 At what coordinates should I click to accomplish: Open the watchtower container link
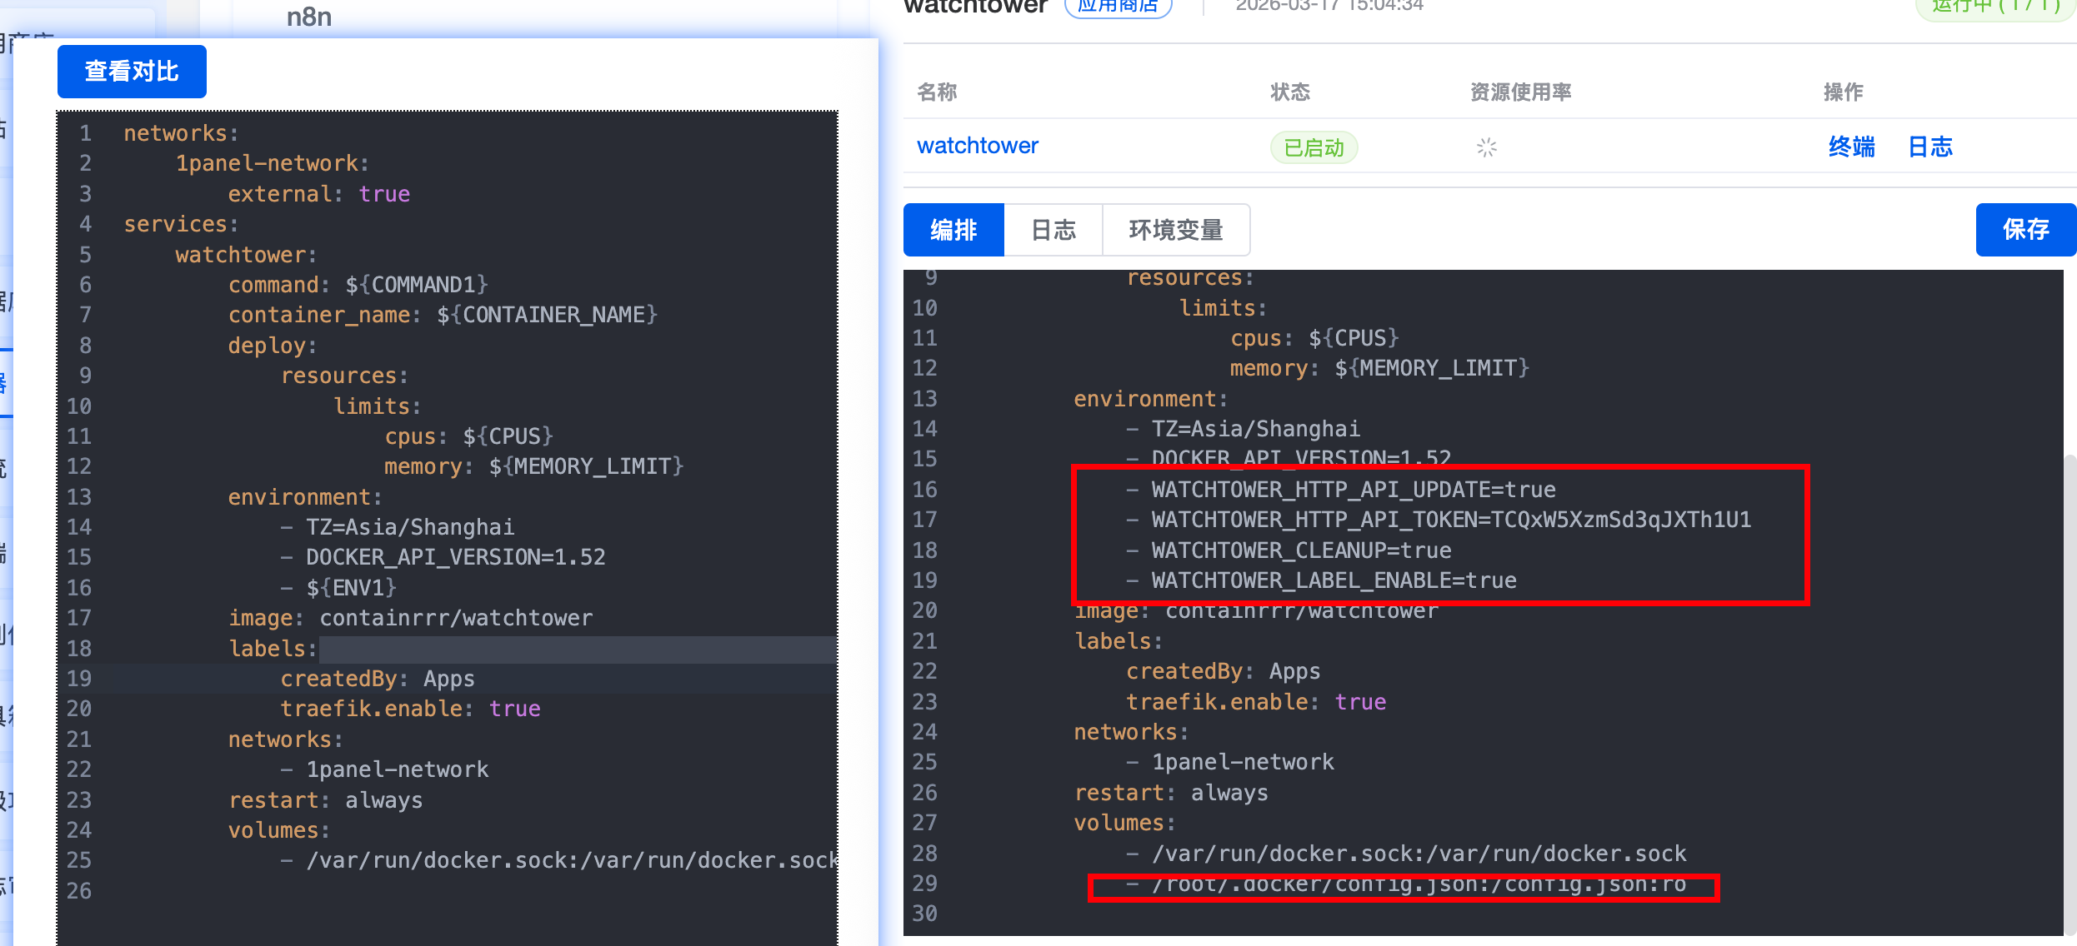click(977, 146)
